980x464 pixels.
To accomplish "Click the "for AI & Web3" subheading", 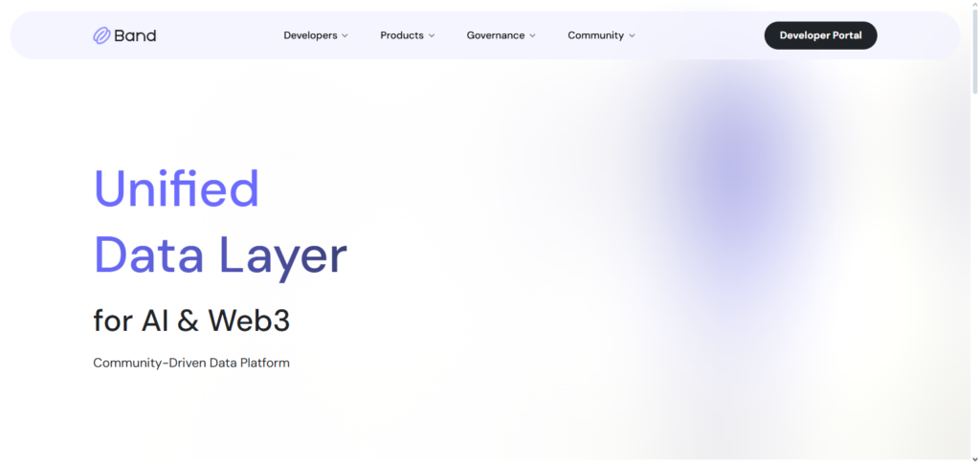I will [191, 320].
